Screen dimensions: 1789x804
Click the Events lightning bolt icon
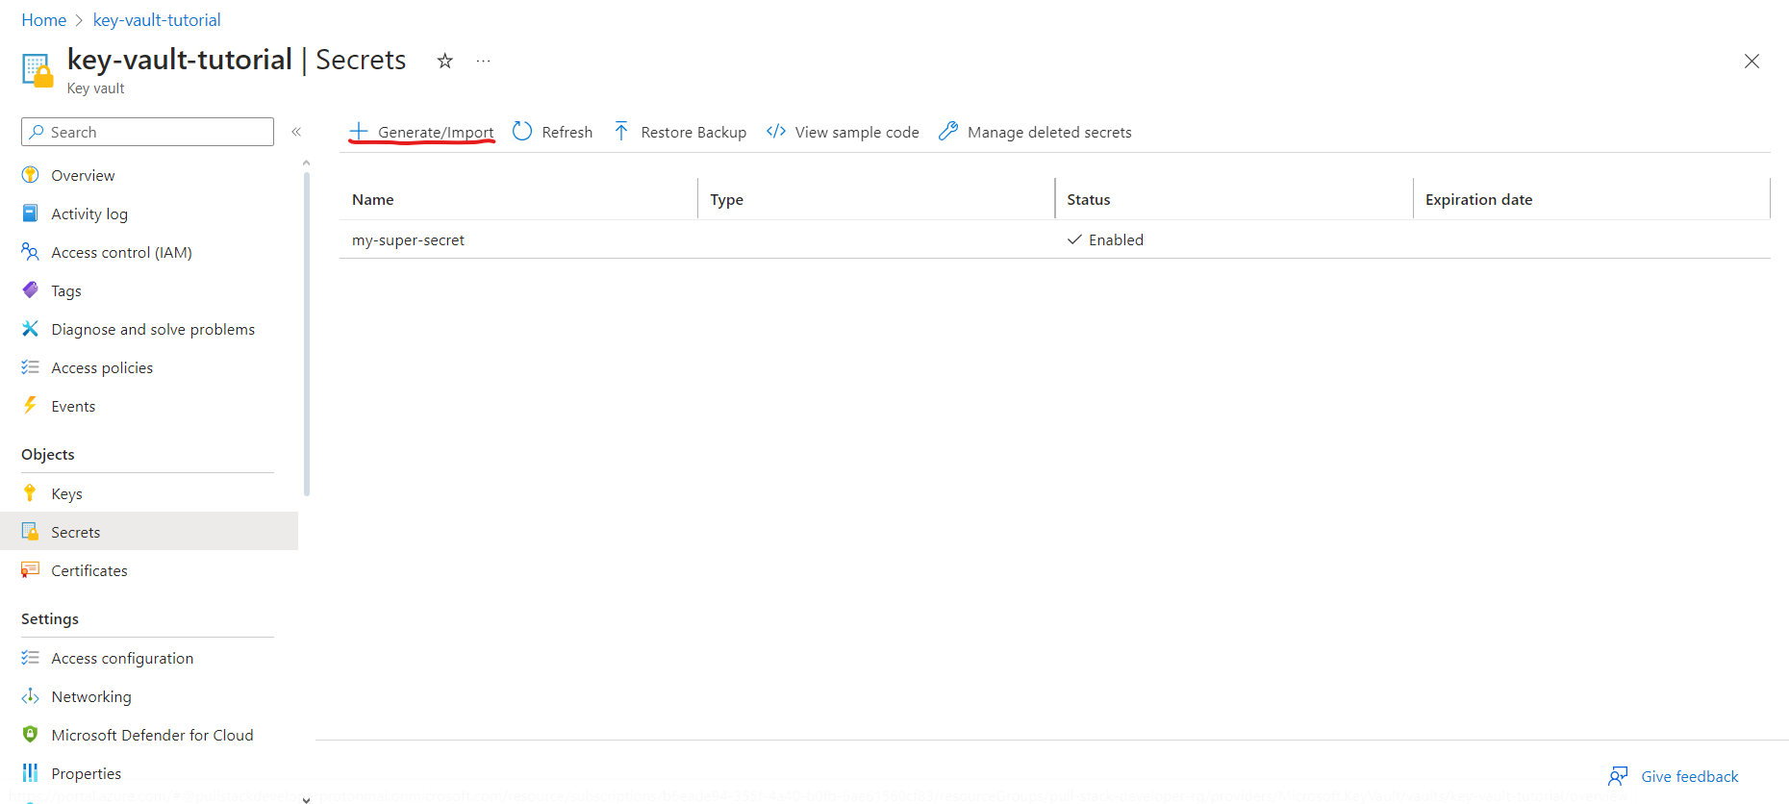31,406
